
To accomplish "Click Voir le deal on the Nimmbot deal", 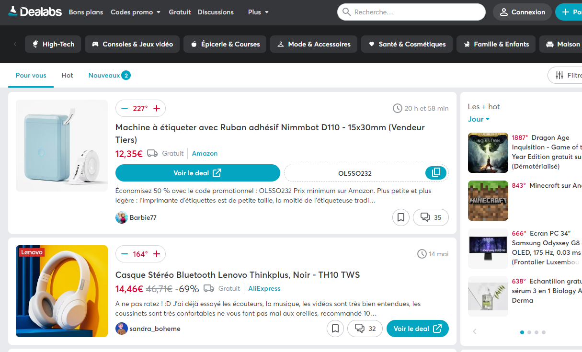I will (x=197, y=172).
